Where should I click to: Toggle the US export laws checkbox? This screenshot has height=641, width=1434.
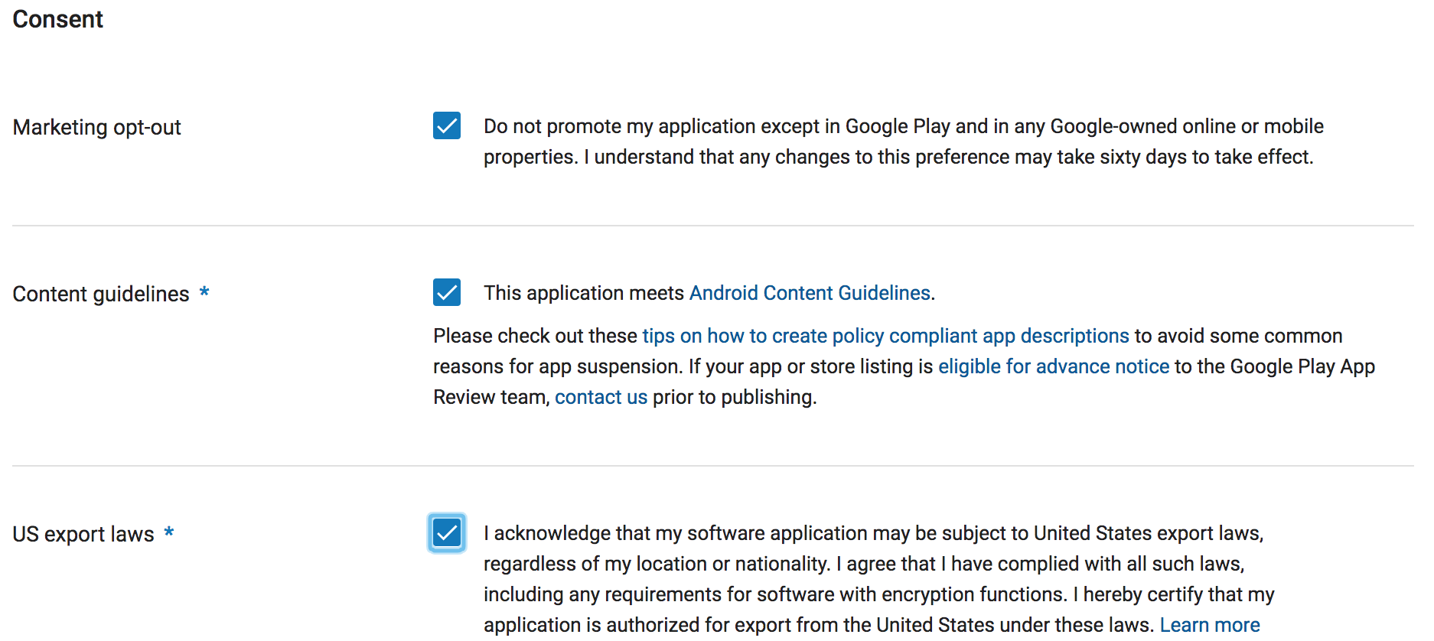tap(447, 533)
